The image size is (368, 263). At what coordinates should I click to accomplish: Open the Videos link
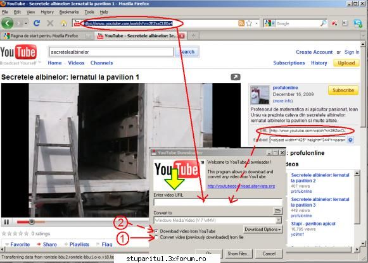tap(76, 63)
